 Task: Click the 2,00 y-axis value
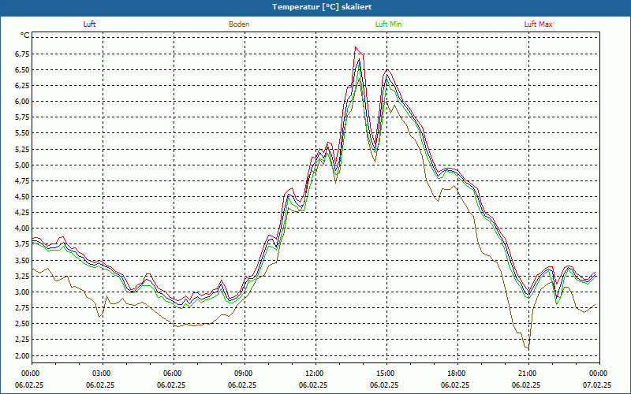point(23,356)
